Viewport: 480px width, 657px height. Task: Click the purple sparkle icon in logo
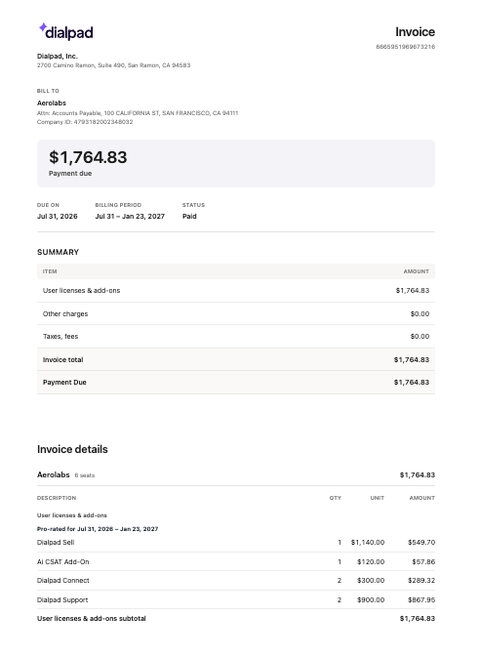click(x=43, y=27)
